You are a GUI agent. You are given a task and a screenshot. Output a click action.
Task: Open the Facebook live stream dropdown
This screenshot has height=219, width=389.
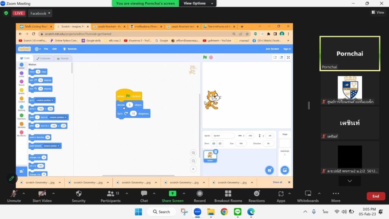[x=40, y=13]
